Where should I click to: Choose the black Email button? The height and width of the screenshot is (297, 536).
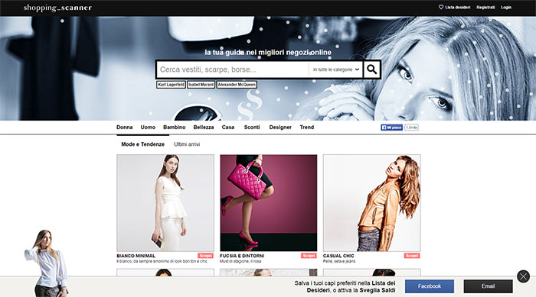489,286
